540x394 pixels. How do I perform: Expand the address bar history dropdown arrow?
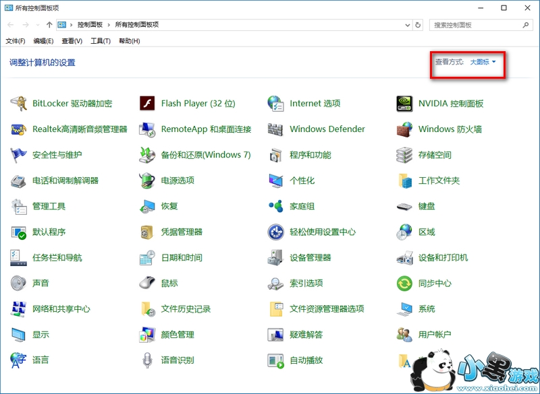tap(408, 25)
